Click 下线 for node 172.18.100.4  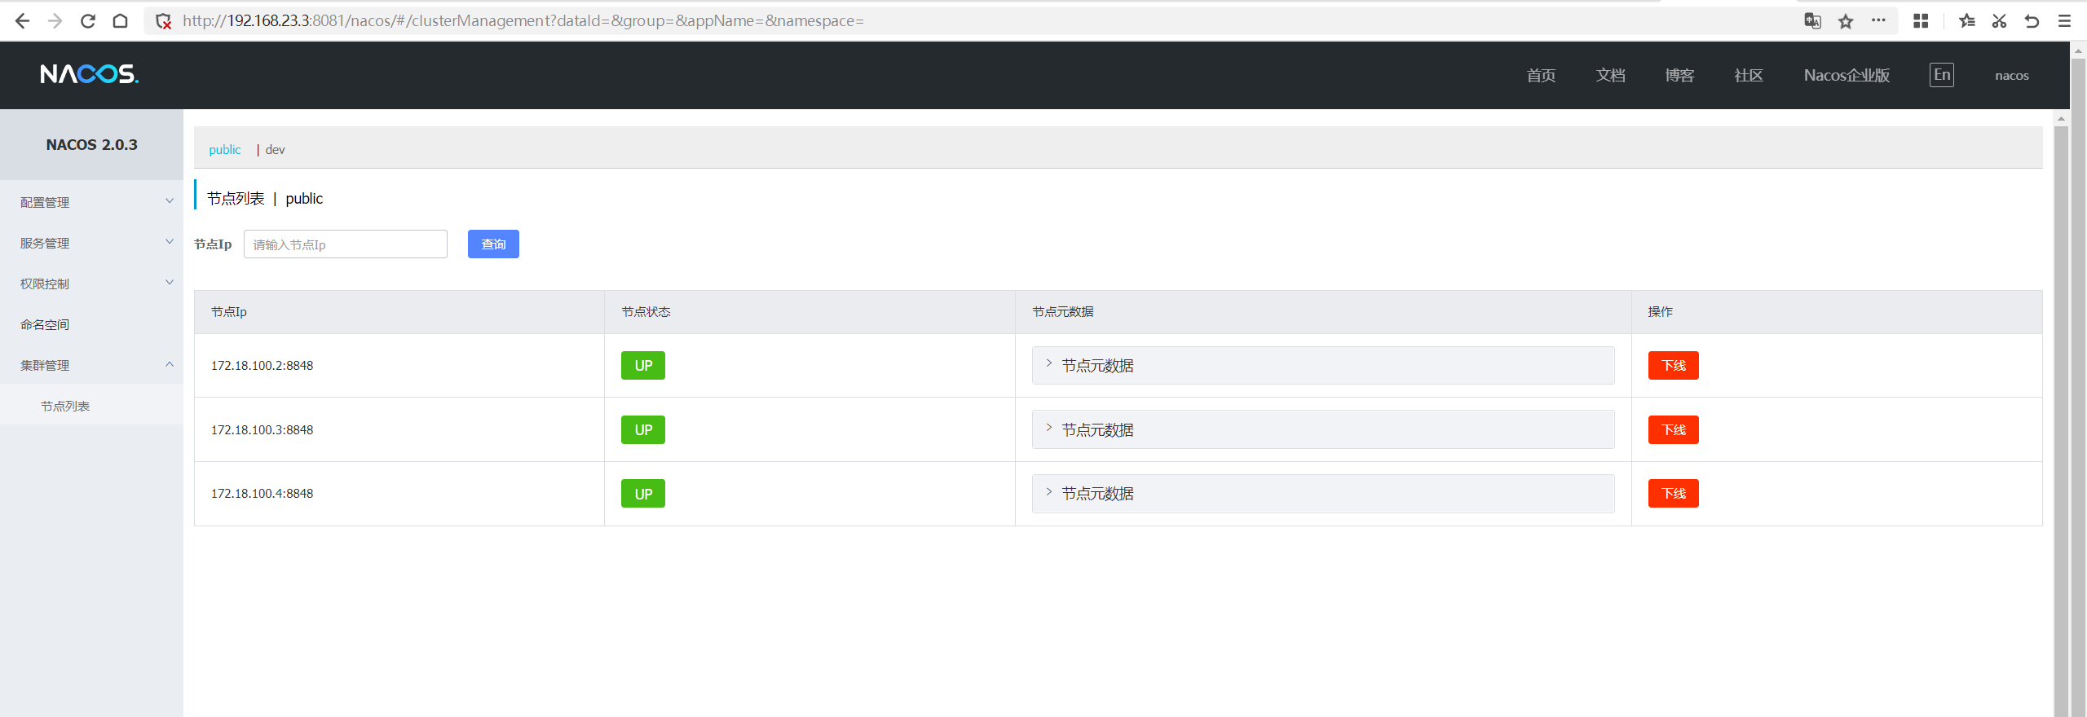click(x=1673, y=494)
